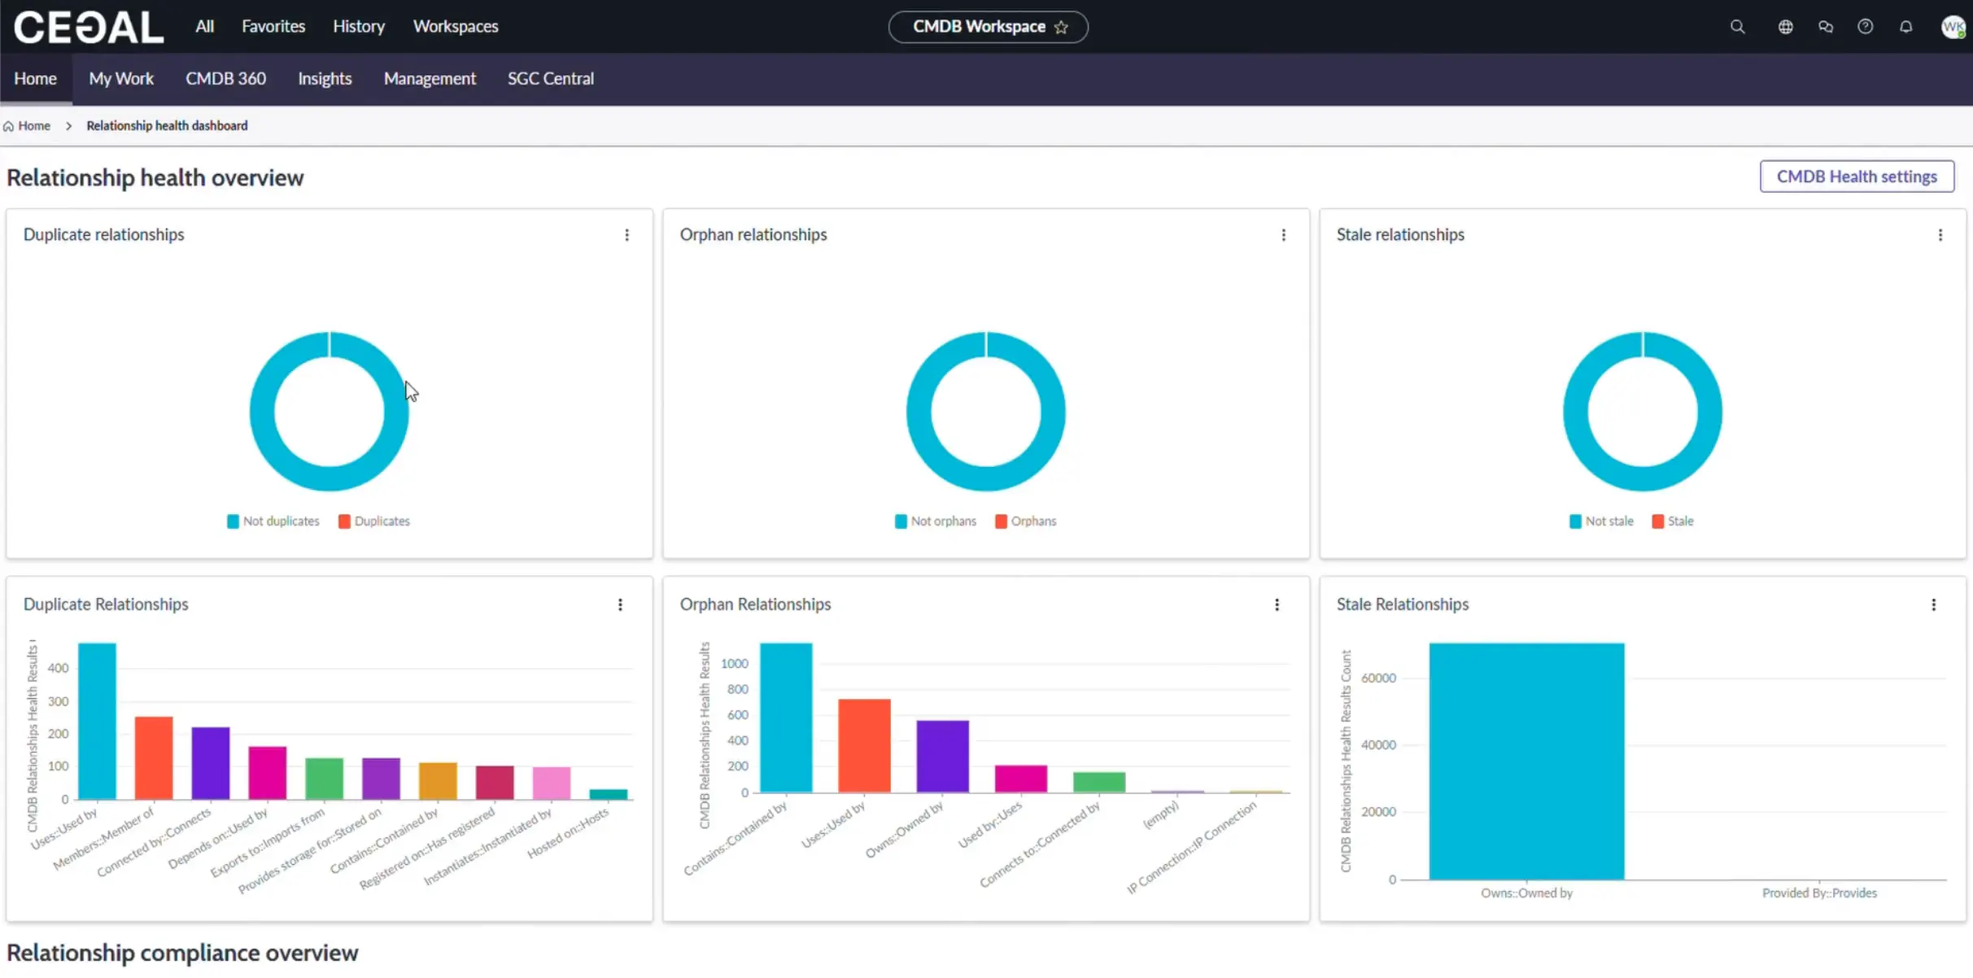The height and width of the screenshot is (978, 1973).
Task: Click the Not duplicates teal color swatch
Action: [x=233, y=522]
